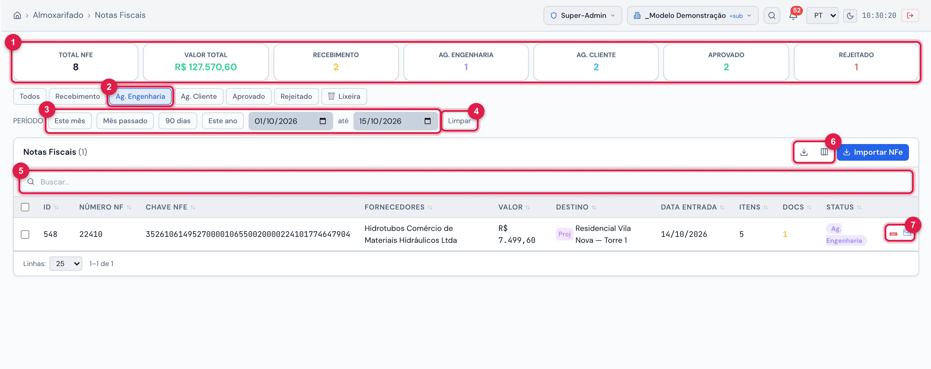
Task: Switch to the Ag. Cliente tab
Action: (x=199, y=96)
